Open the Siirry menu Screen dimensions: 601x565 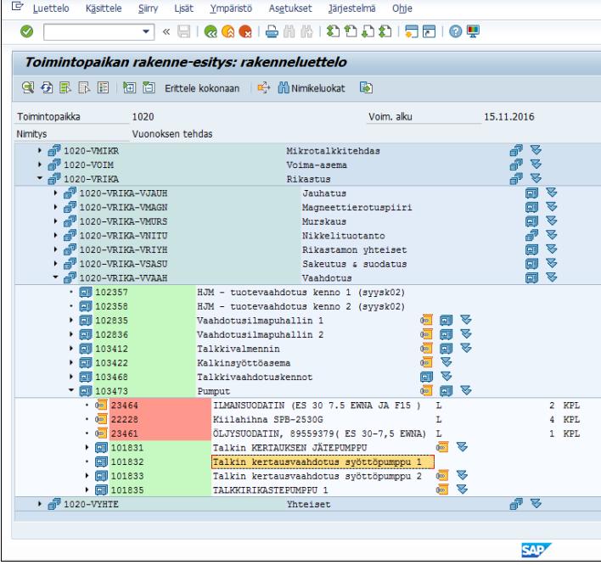coord(148,8)
